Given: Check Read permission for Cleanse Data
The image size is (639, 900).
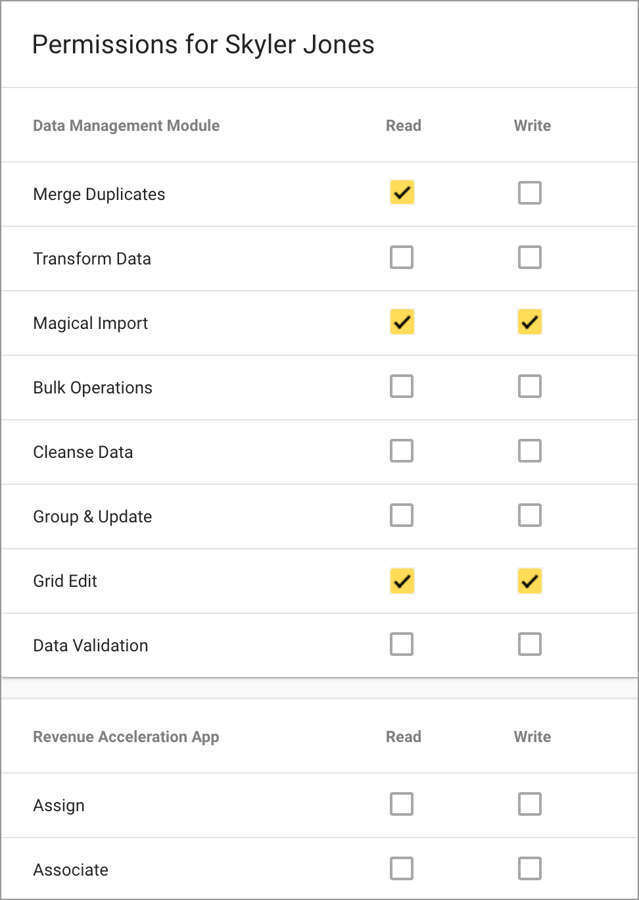Looking at the screenshot, I should [402, 451].
